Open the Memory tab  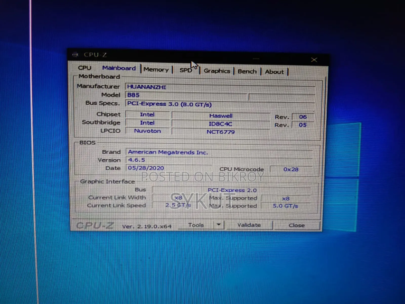tap(156, 70)
